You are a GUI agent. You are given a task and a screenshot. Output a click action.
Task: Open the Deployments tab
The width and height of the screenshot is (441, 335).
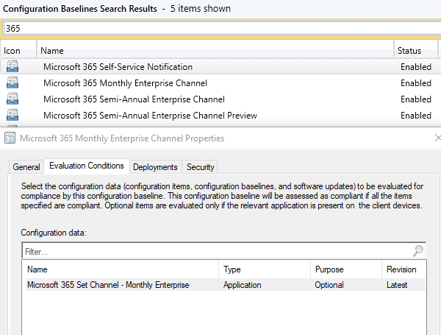155,167
